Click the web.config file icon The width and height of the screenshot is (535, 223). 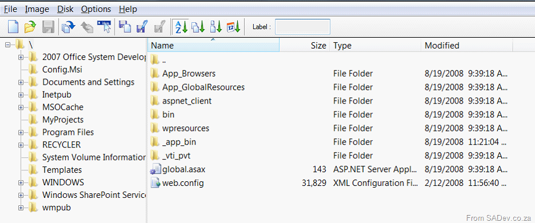155,183
